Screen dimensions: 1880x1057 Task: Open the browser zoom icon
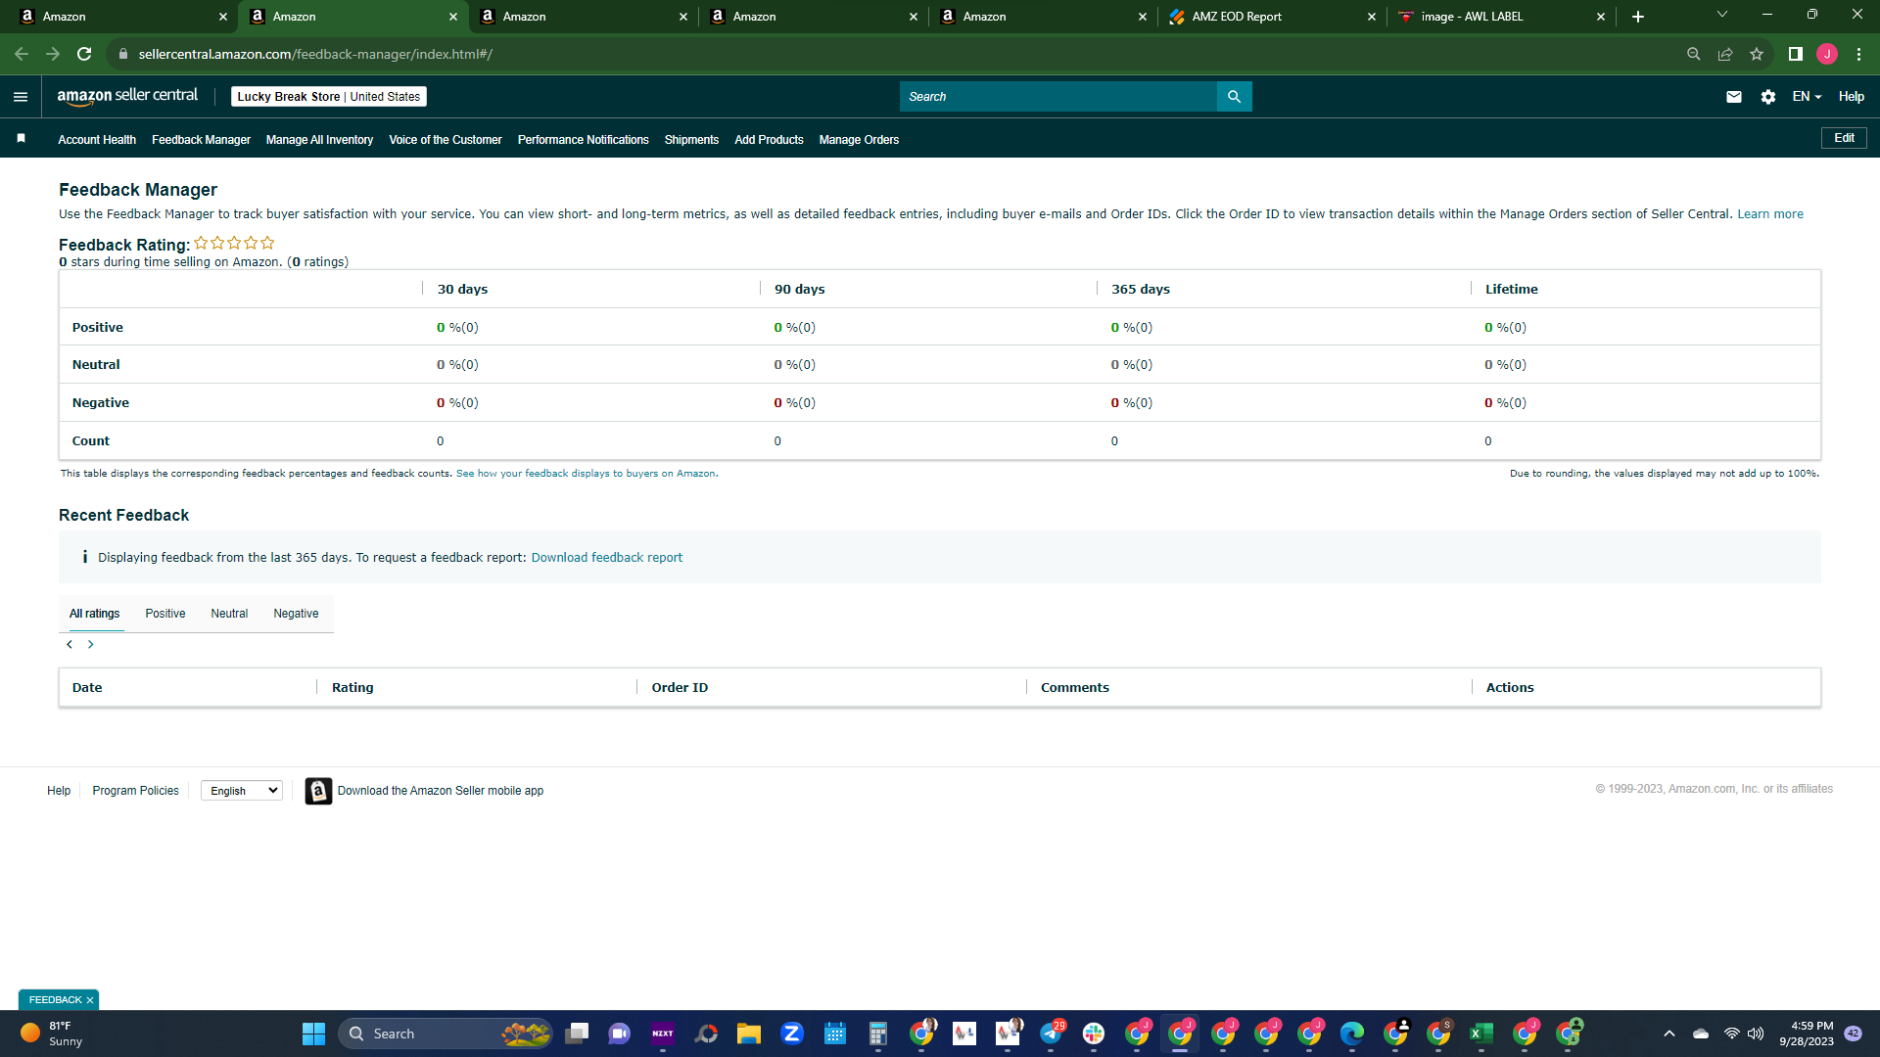point(1694,54)
